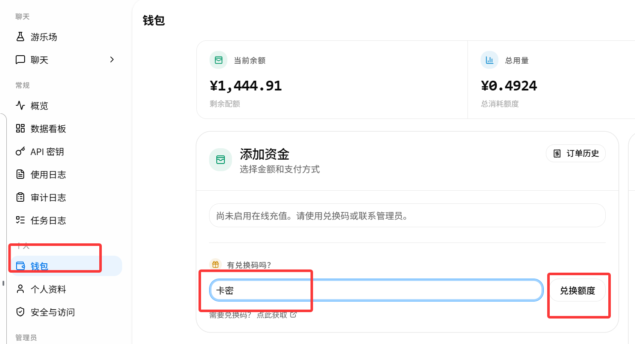Click the 钱包 wallet icon in sidebar
Viewport: 635px width, 344px height.
click(20, 266)
